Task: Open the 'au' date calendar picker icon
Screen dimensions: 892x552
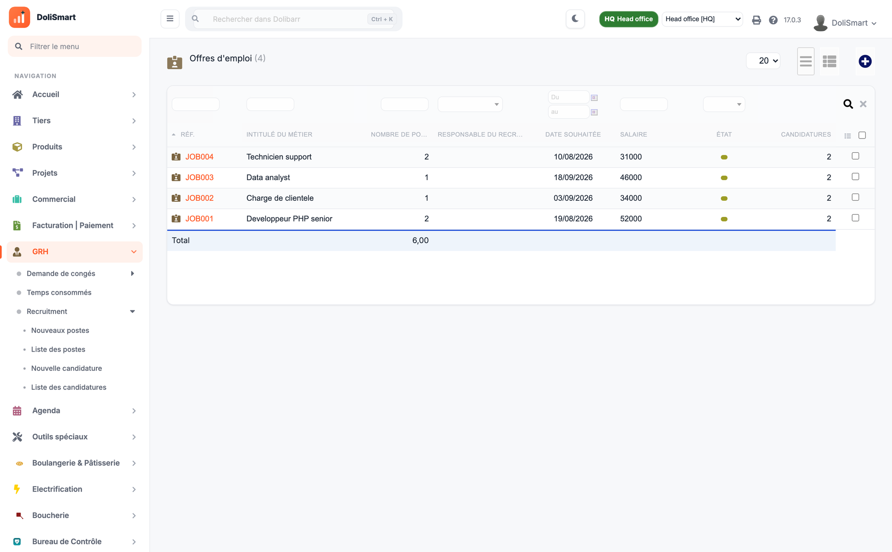Action: click(595, 112)
